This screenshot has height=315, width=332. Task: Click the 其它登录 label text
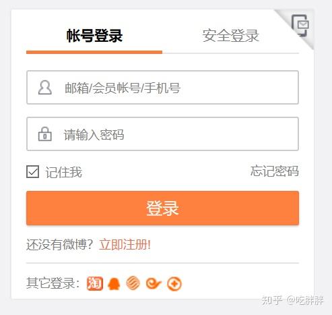point(53,283)
